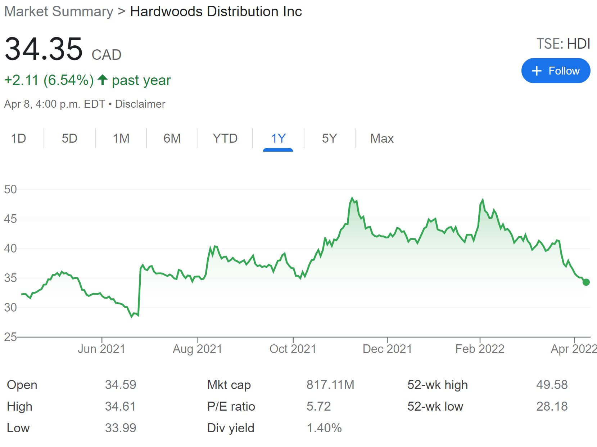Click the P/E ratio value 5.72
Viewport: 597px width, 447px height.
click(x=318, y=406)
